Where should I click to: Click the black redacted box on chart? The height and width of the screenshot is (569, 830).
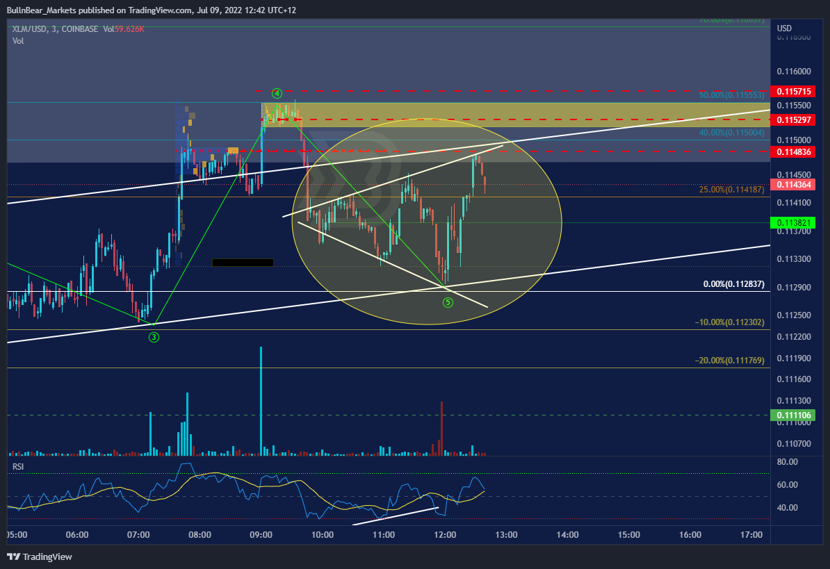click(243, 263)
